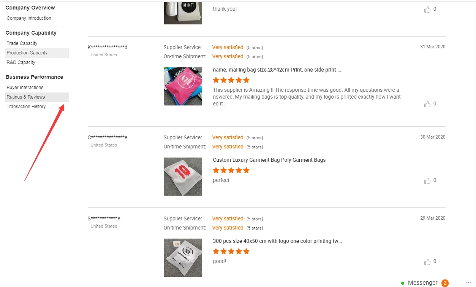Like the review by K***d
The image size is (476, 287).
coord(427,104)
